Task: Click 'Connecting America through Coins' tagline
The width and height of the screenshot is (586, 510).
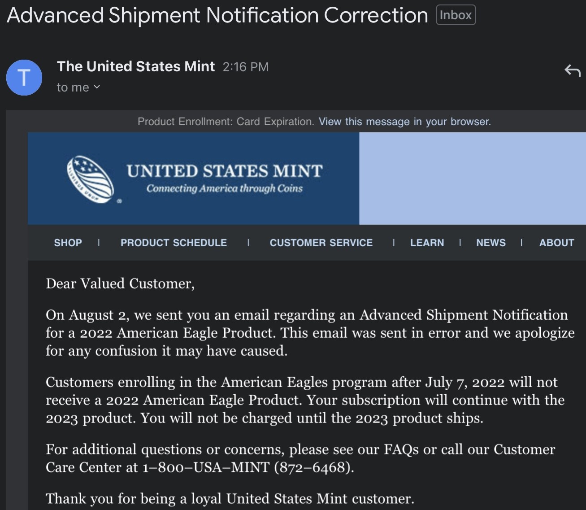Action: [x=224, y=189]
